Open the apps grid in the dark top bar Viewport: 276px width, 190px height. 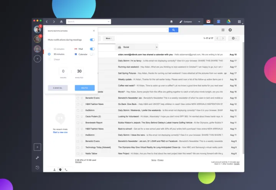(239, 21)
